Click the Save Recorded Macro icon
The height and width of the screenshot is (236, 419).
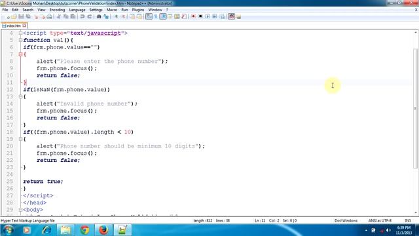pyautogui.click(x=222, y=16)
